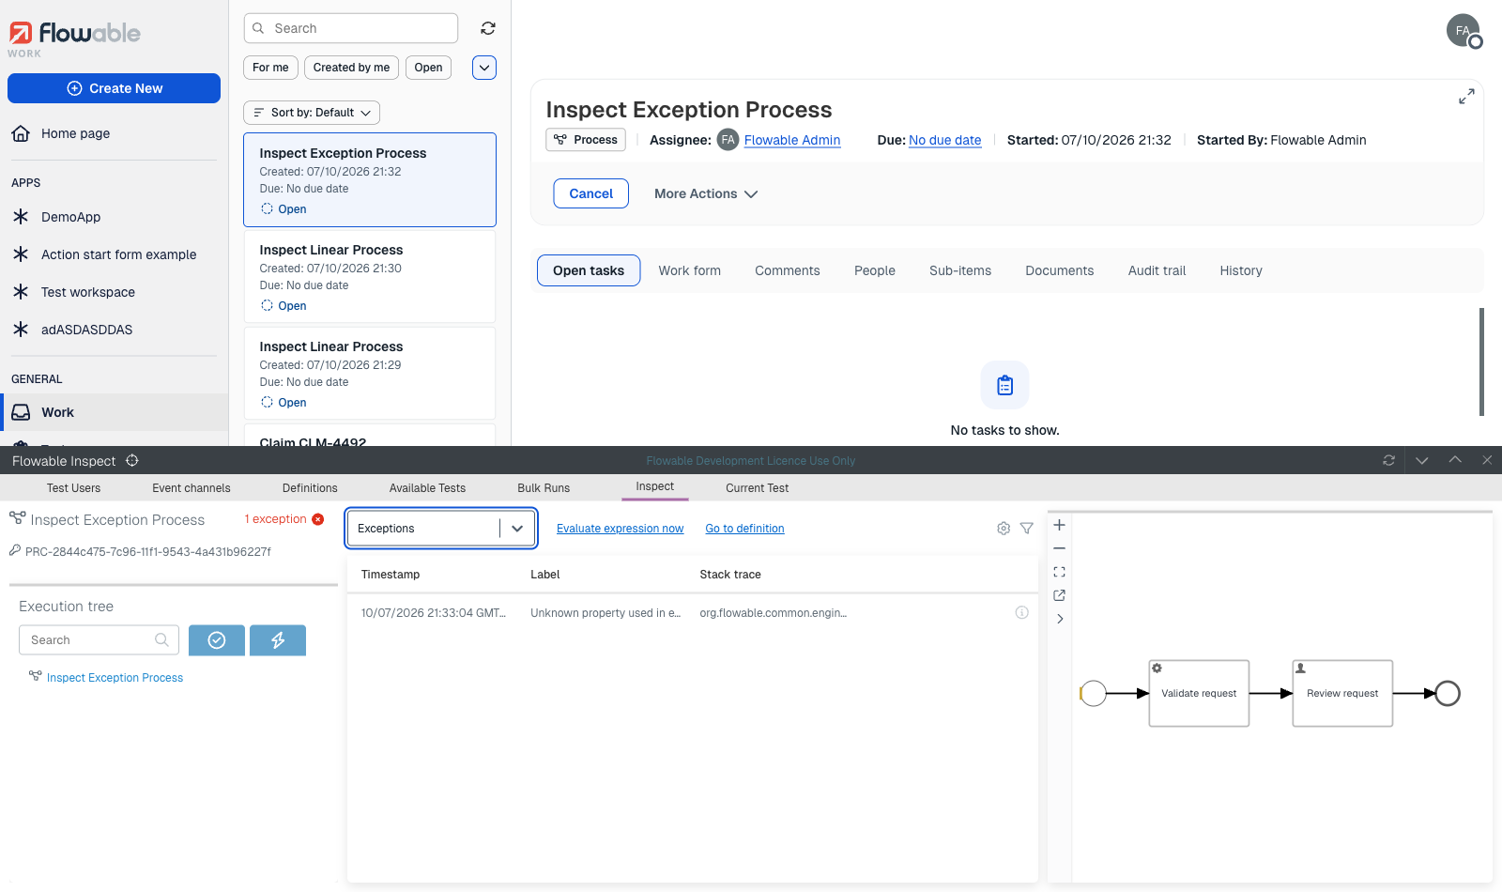The height and width of the screenshot is (892, 1502).
Task: Open the Flowable Admin assignee link
Action: click(792, 140)
